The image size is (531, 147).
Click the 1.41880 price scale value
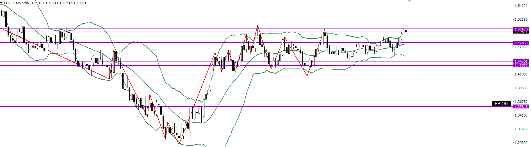[x=521, y=74]
